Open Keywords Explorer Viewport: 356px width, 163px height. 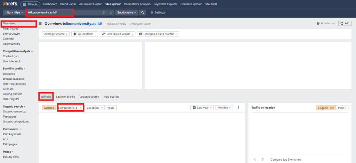165,4
